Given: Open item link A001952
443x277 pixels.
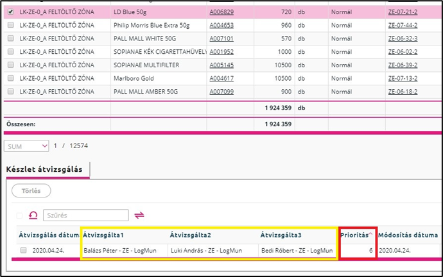Looking at the screenshot, I should coord(221,52).
